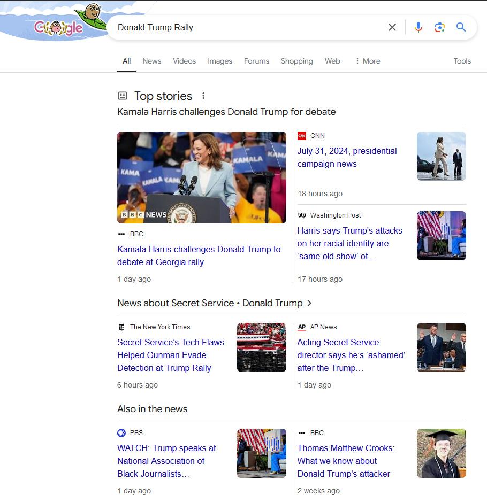Screen dimensions: 487x495
Task: Click the 2 weeks ago timestamp
Action: point(318,491)
